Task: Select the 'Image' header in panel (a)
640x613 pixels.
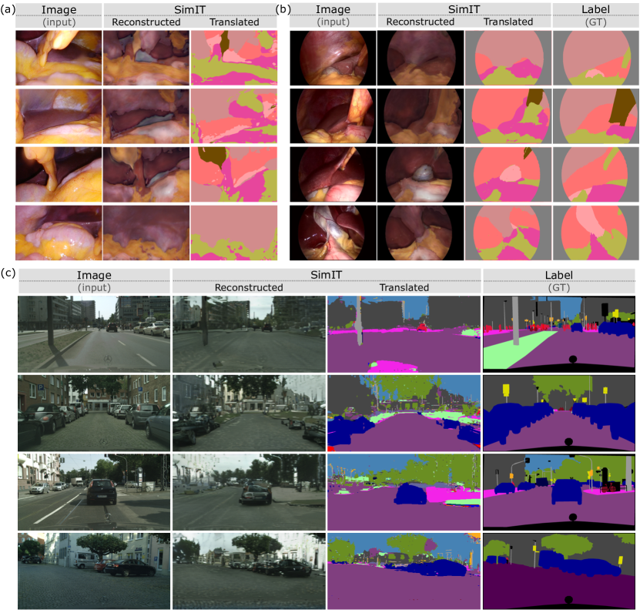Action: [59, 10]
